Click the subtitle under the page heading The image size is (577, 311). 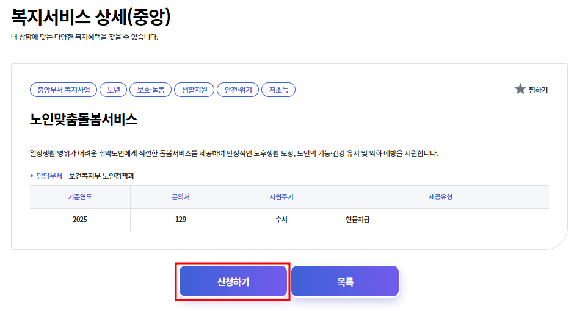[85, 37]
